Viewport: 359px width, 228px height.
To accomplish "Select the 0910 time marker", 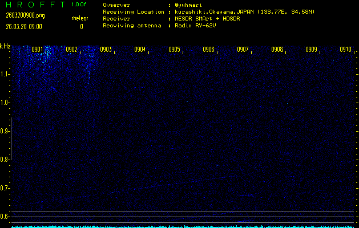I will click(x=345, y=50).
